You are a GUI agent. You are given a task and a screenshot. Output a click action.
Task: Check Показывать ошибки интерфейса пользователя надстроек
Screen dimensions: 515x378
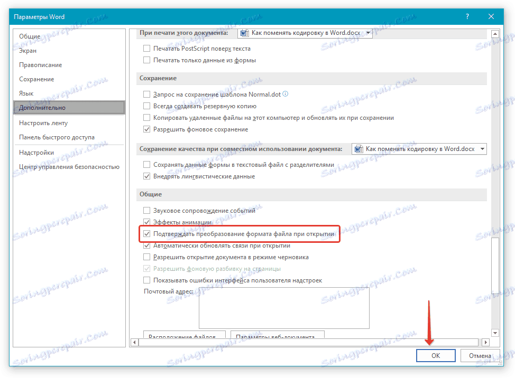coord(147,280)
